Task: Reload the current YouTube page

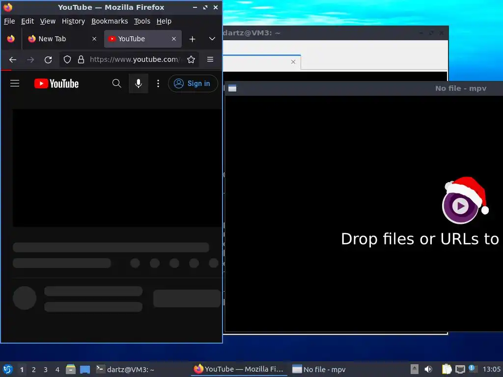Action: (x=48, y=59)
